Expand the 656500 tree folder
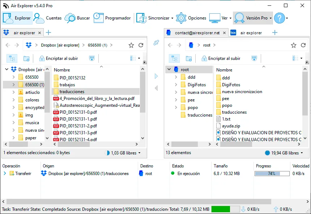 (13, 77)
